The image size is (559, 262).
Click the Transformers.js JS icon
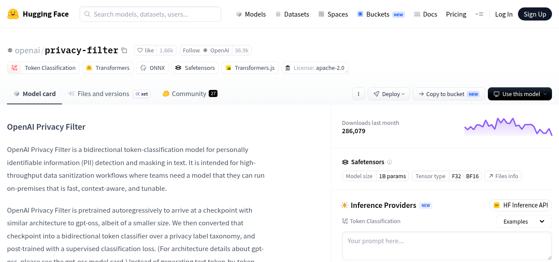coord(228,68)
